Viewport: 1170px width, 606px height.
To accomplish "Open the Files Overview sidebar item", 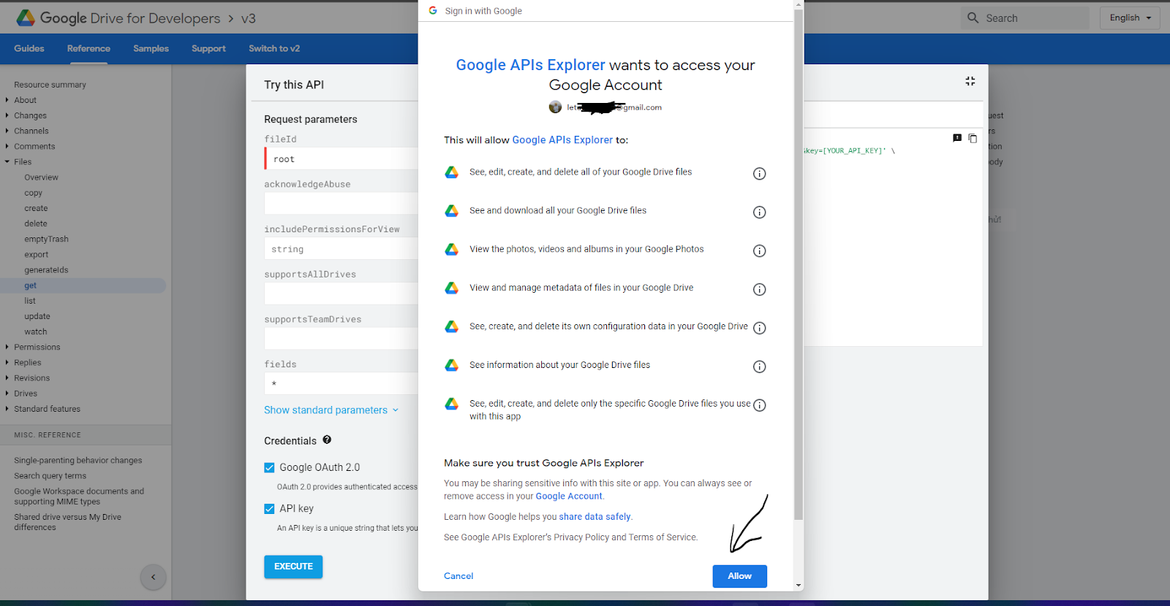I will point(41,177).
